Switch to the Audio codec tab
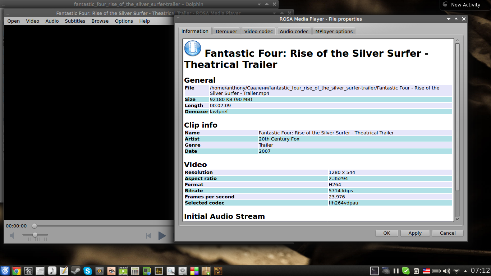Image resolution: width=491 pixels, height=276 pixels. pyautogui.click(x=294, y=31)
